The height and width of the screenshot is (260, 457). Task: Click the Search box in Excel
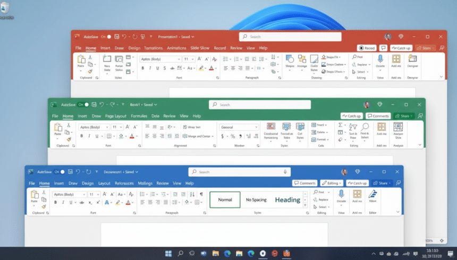tap(260, 104)
